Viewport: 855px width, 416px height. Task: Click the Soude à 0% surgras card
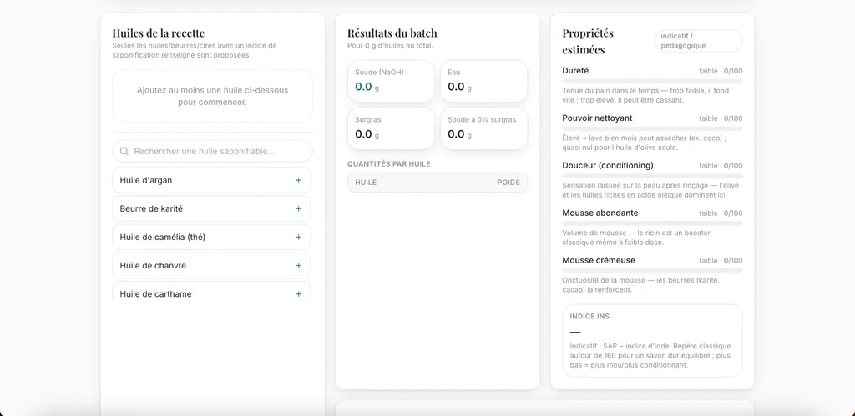click(x=483, y=128)
